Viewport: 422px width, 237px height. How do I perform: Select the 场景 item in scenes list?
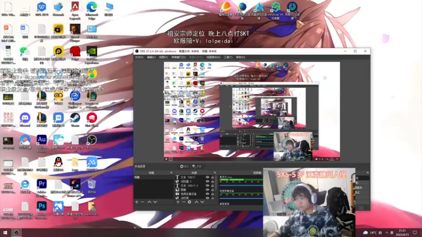[154, 177]
